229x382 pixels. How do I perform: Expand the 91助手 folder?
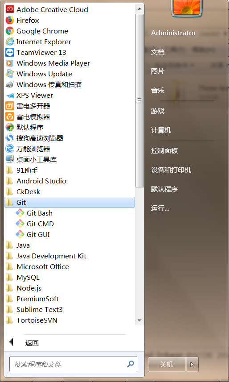pos(70,170)
